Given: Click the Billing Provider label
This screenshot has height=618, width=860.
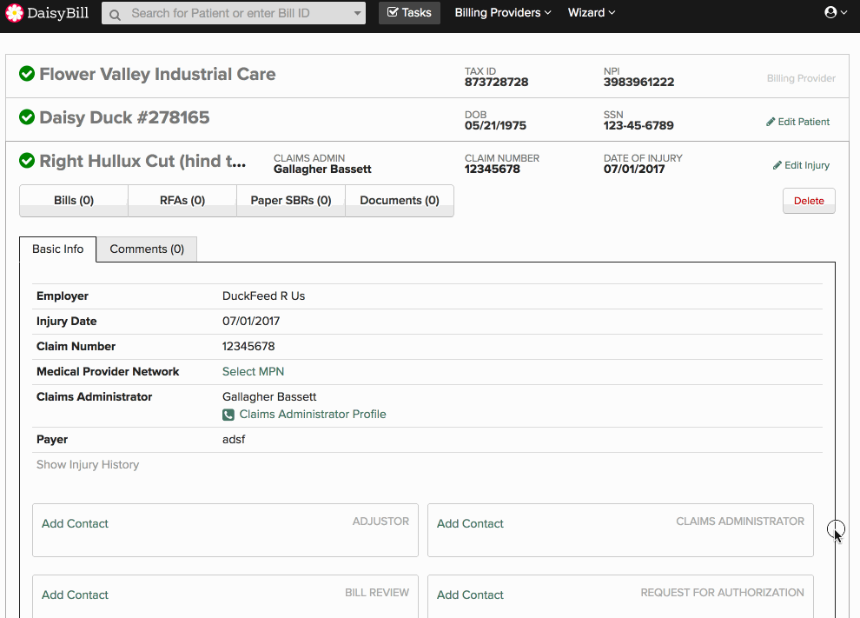Looking at the screenshot, I should click(801, 78).
